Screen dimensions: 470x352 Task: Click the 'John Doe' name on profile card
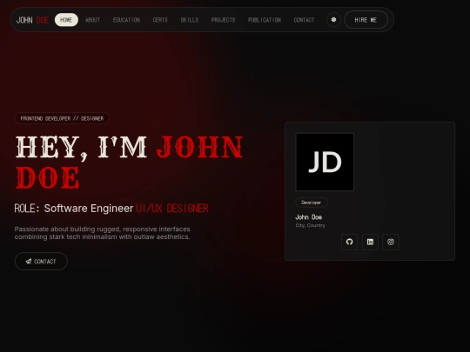coord(308,217)
